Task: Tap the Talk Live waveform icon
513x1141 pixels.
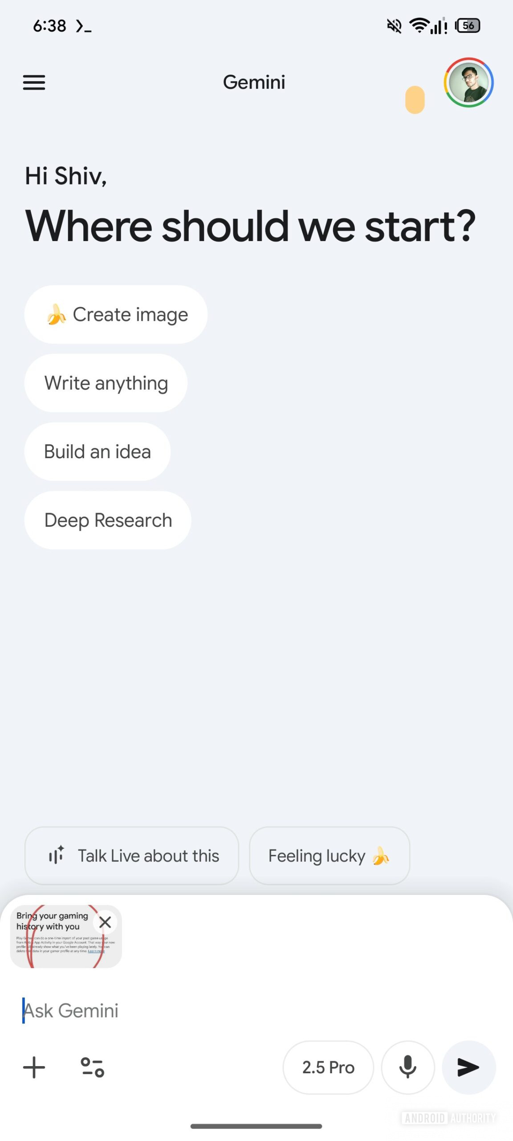Action: [x=57, y=855]
